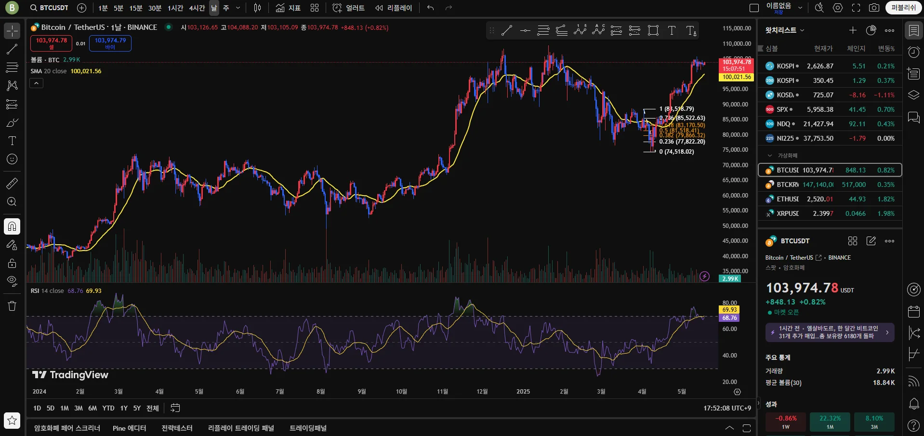Switch to the 4-hour timeframe
This screenshot has height=436, width=924.
click(197, 8)
